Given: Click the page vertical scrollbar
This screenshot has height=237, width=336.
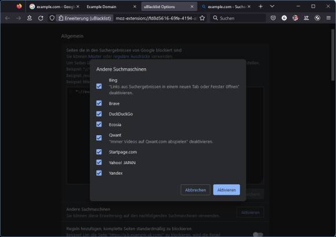Looking at the screenshot, I should [333, 55].
